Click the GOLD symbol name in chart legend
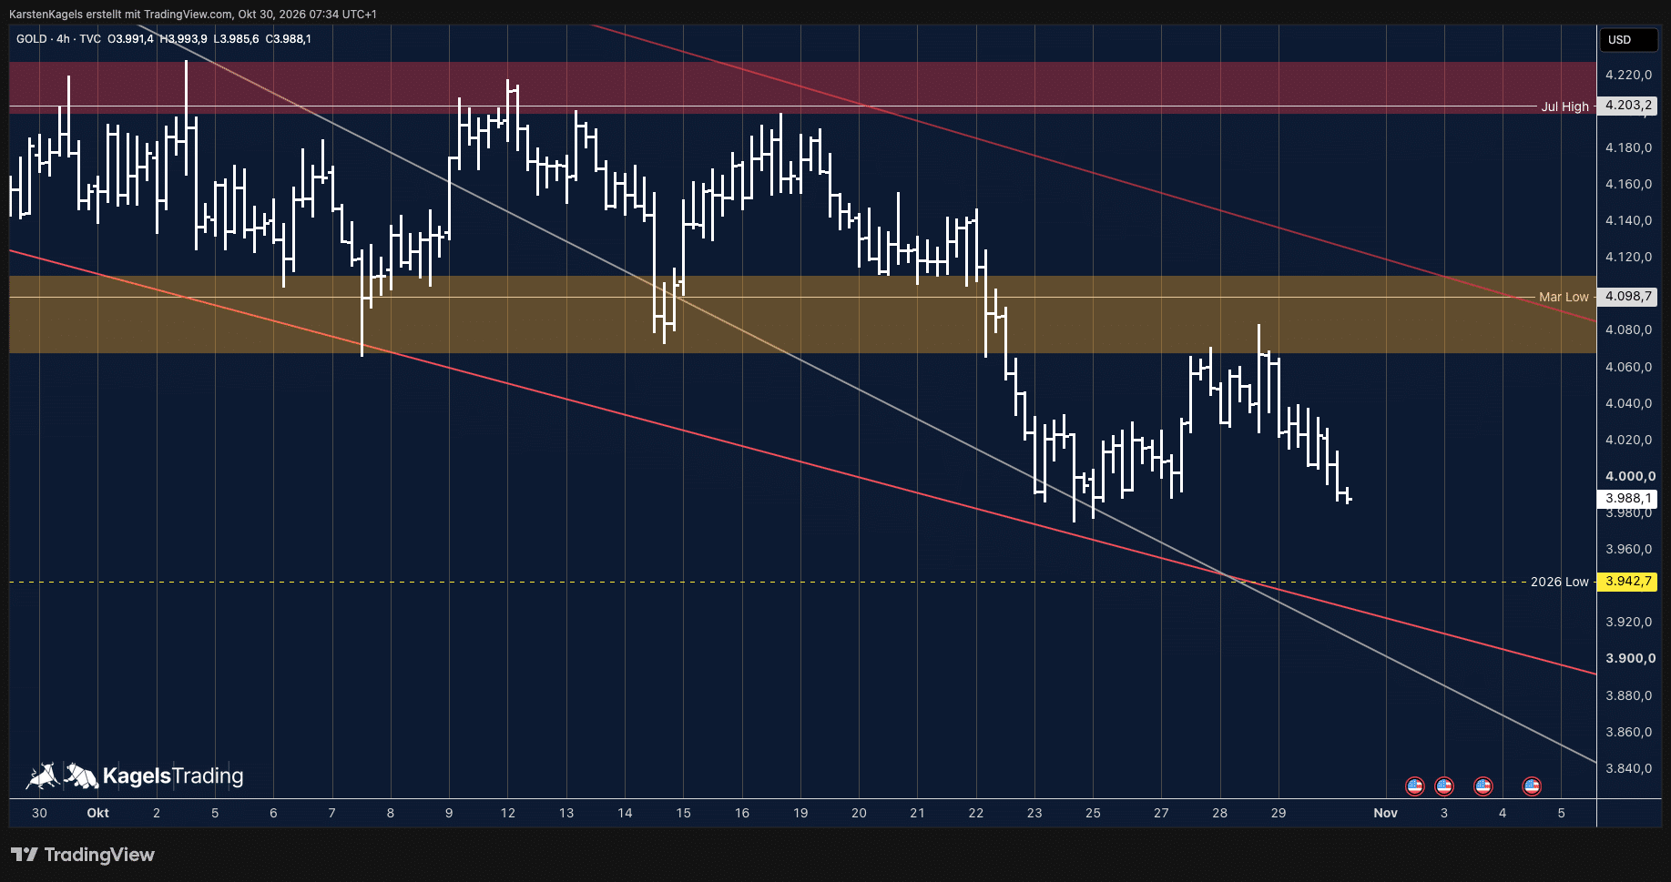Image resolution: width=1671 pixels, height=882 pixels. click(31, 39)
